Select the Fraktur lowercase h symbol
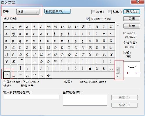The width and height of the screenshot is (145, 116). click(69, 34)
